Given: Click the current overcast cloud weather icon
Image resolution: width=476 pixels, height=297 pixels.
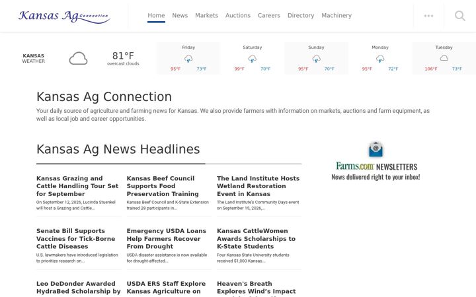Looking at the screenshot, I should click(78, 58).
